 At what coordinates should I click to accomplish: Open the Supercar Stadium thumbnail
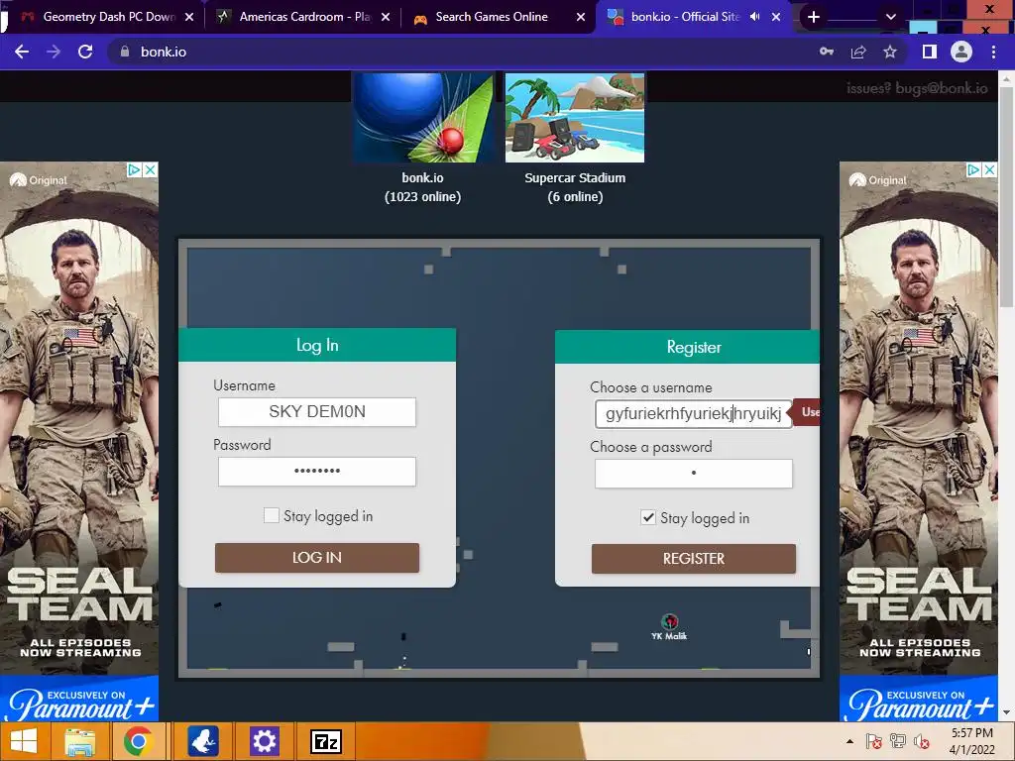(575, 117)
